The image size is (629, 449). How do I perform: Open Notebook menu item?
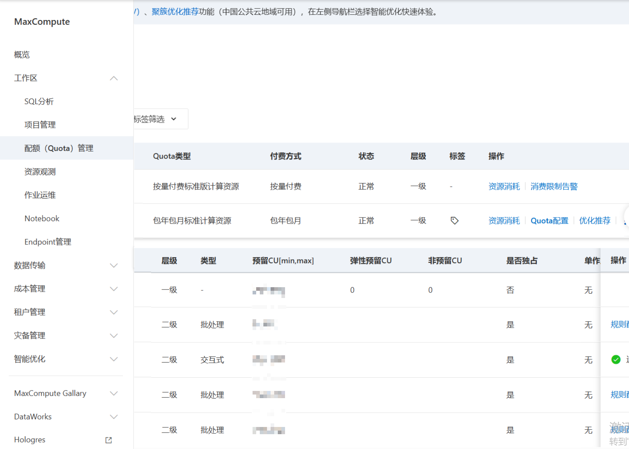click(x=42, y=219)
